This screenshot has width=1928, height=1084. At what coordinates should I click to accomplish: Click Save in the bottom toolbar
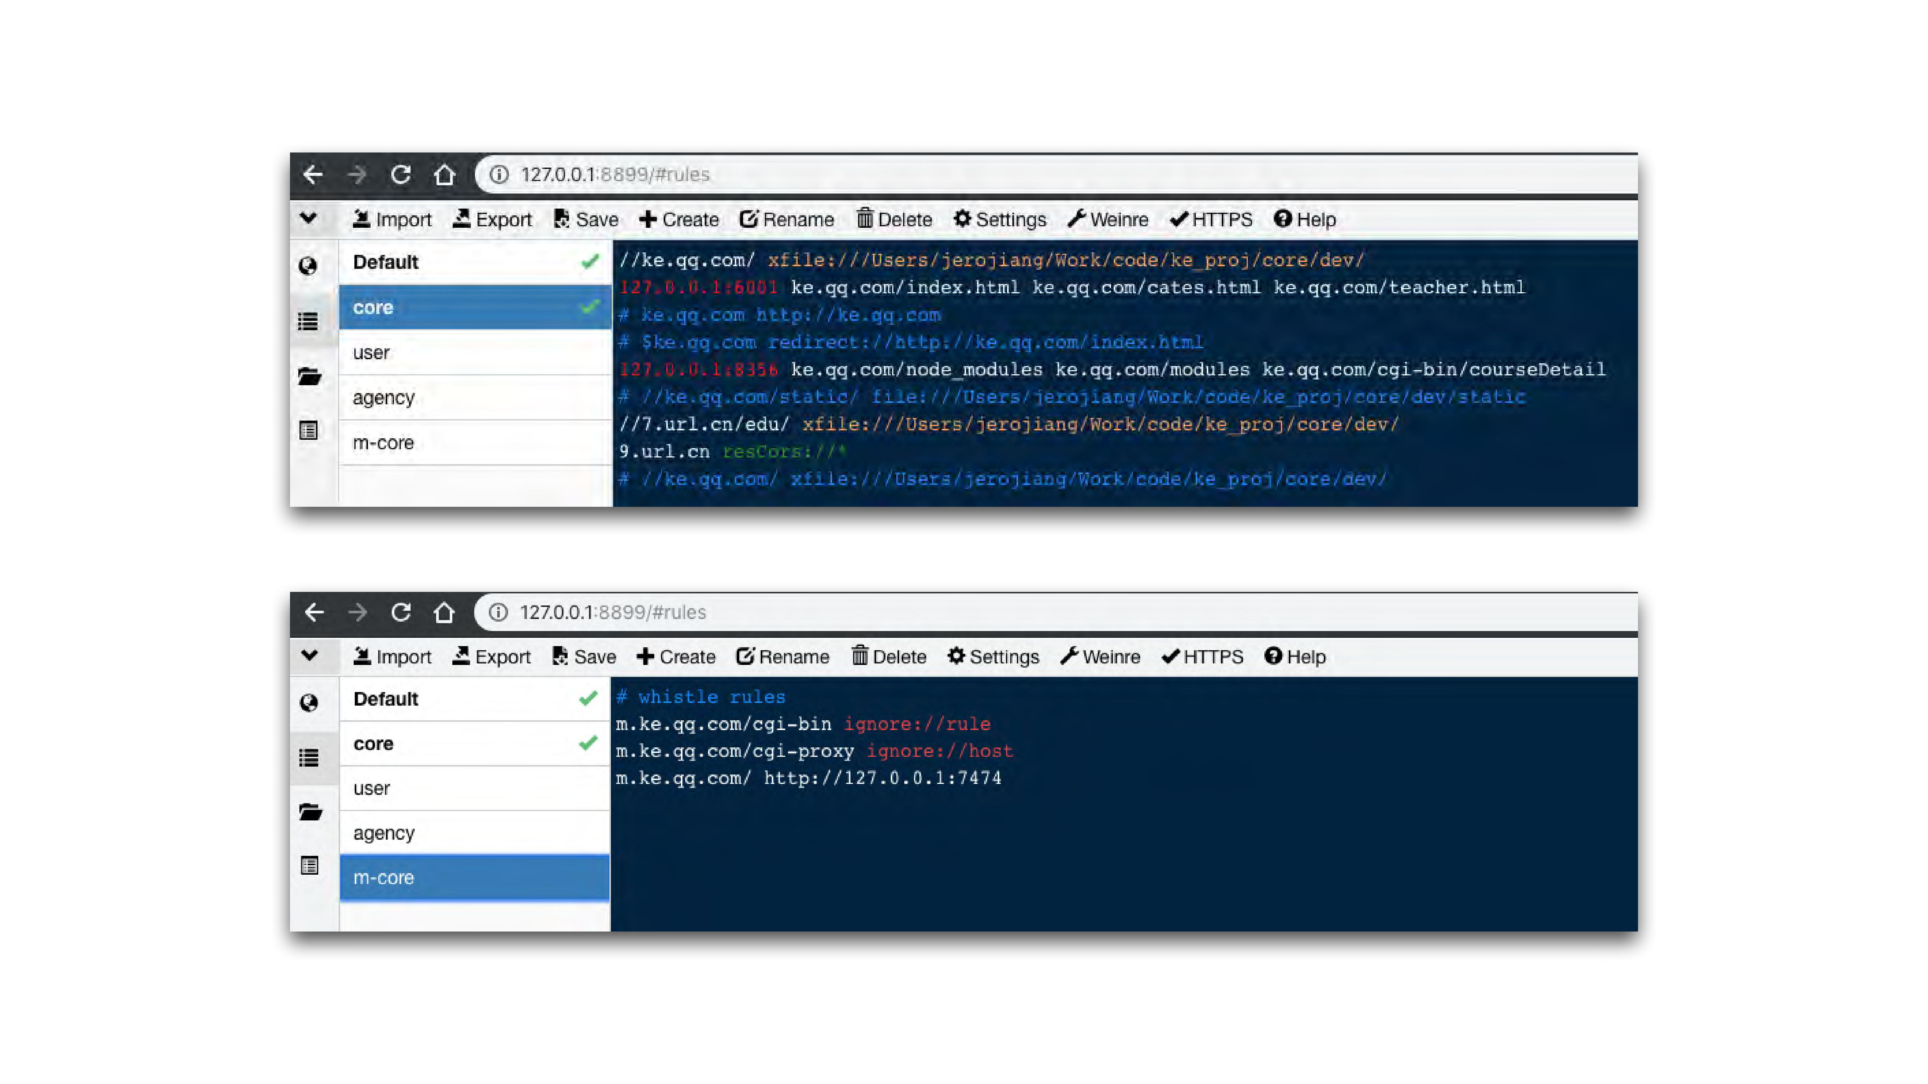[584, 657]
